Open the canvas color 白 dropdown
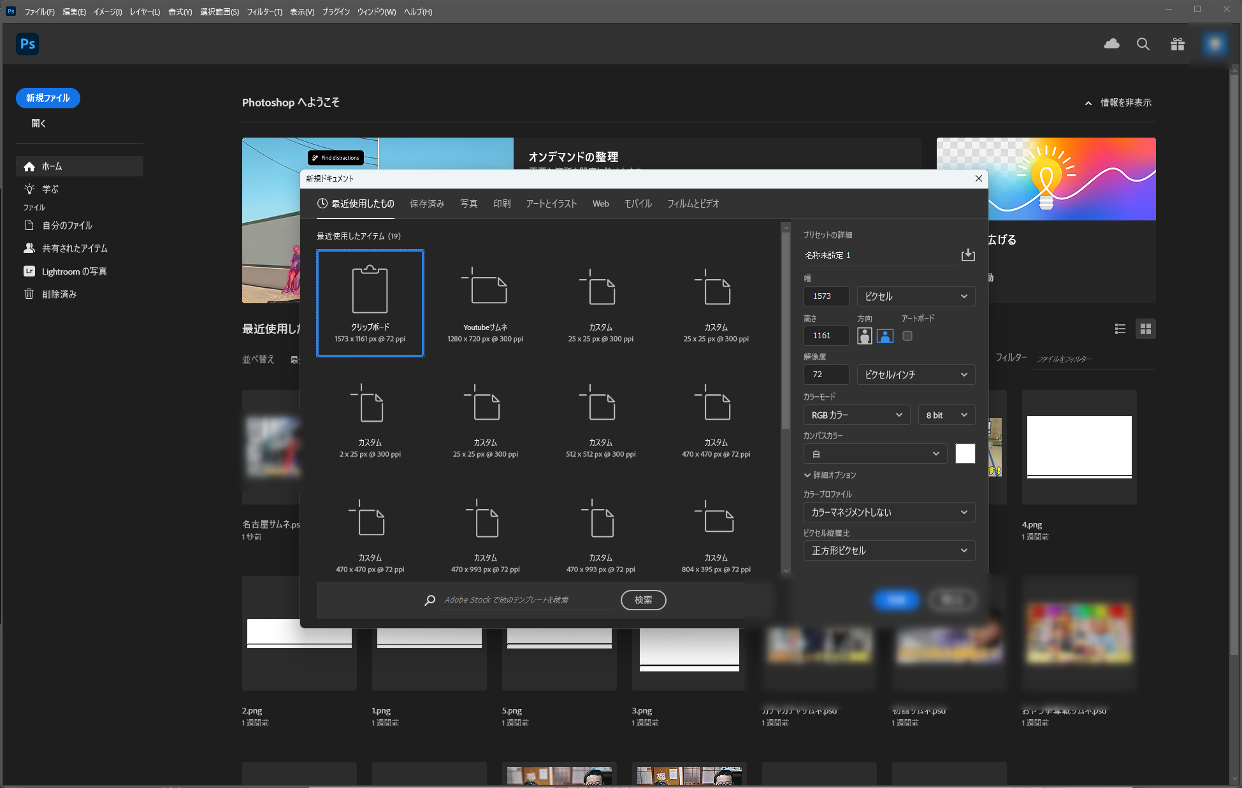Viewport: 1242px width, 788px height. 875,454
